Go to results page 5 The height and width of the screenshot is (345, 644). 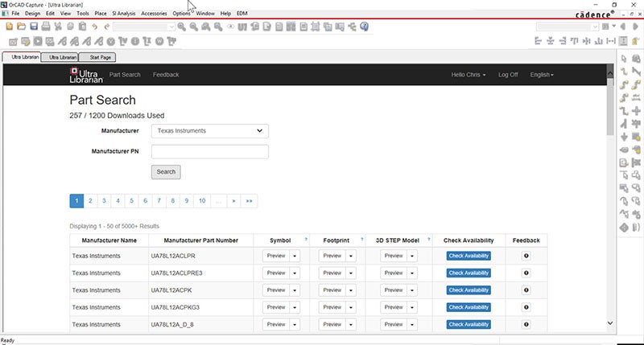pos(131,201)
